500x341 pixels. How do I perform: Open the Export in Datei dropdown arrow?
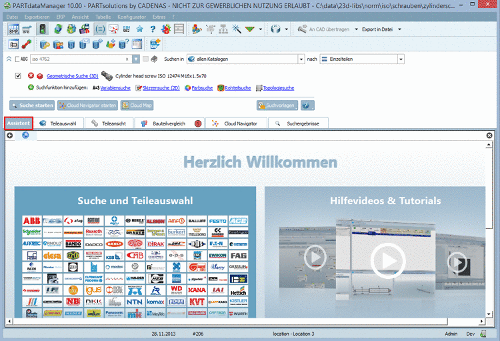pyautogui.click(x=399, y=29)
